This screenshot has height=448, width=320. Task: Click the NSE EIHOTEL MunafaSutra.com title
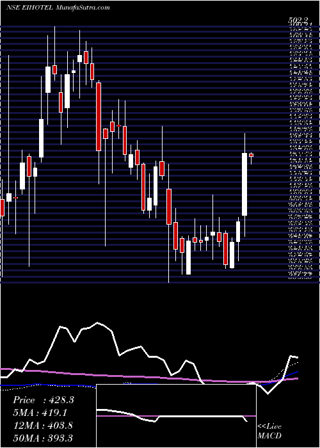(58, 8)
